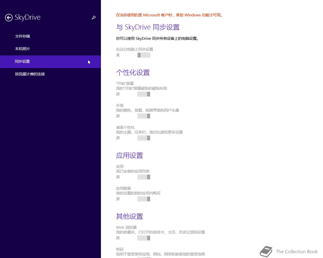Click the 密码 setting label
323x258 pixels.
[120, 249]
